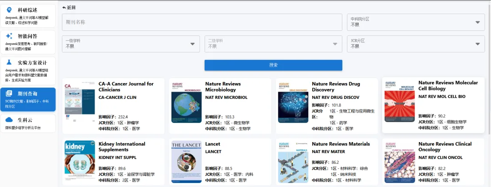Viewport: 491px width, 187px height.
Task: Click the JCR text 1区 - 微生物学
Action: 236,123
